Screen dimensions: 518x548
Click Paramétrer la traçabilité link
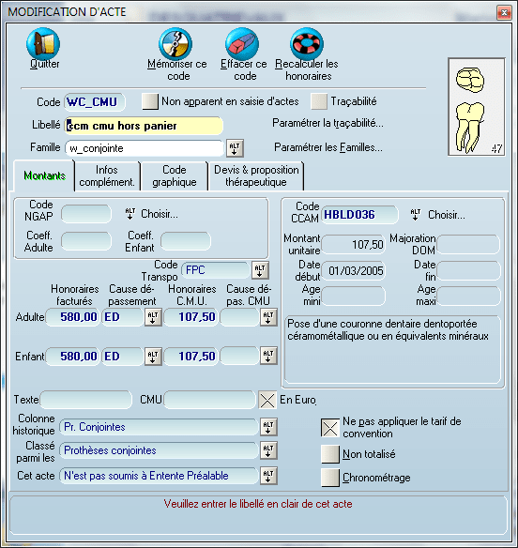[x=328, y=123]
